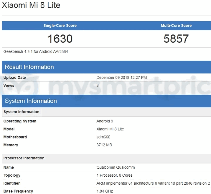Click the Single-Core Score header
This screenshot has height=194, width=211.
(60, 26)
